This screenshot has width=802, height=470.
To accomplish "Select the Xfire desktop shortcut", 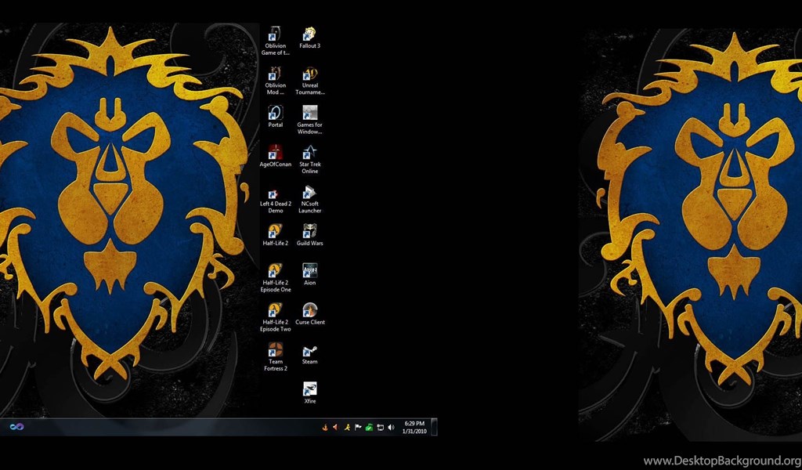I will point(310,392).
